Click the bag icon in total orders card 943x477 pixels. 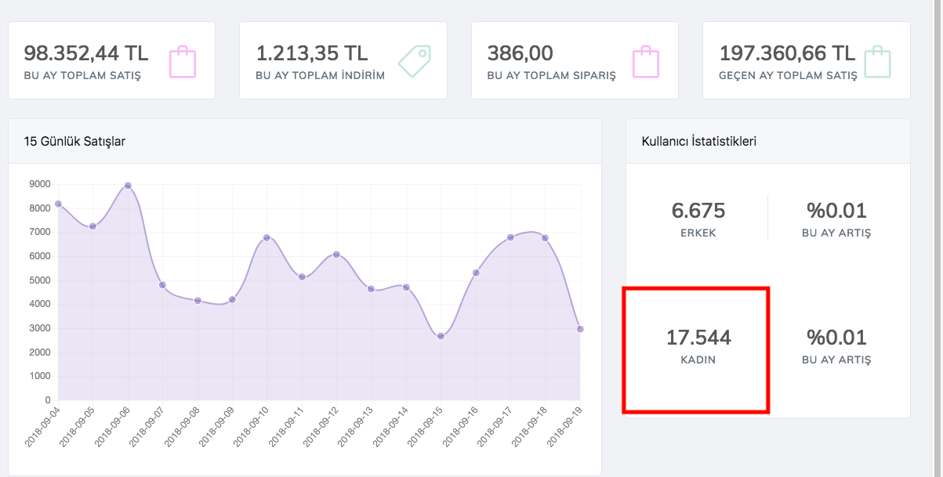646,62
